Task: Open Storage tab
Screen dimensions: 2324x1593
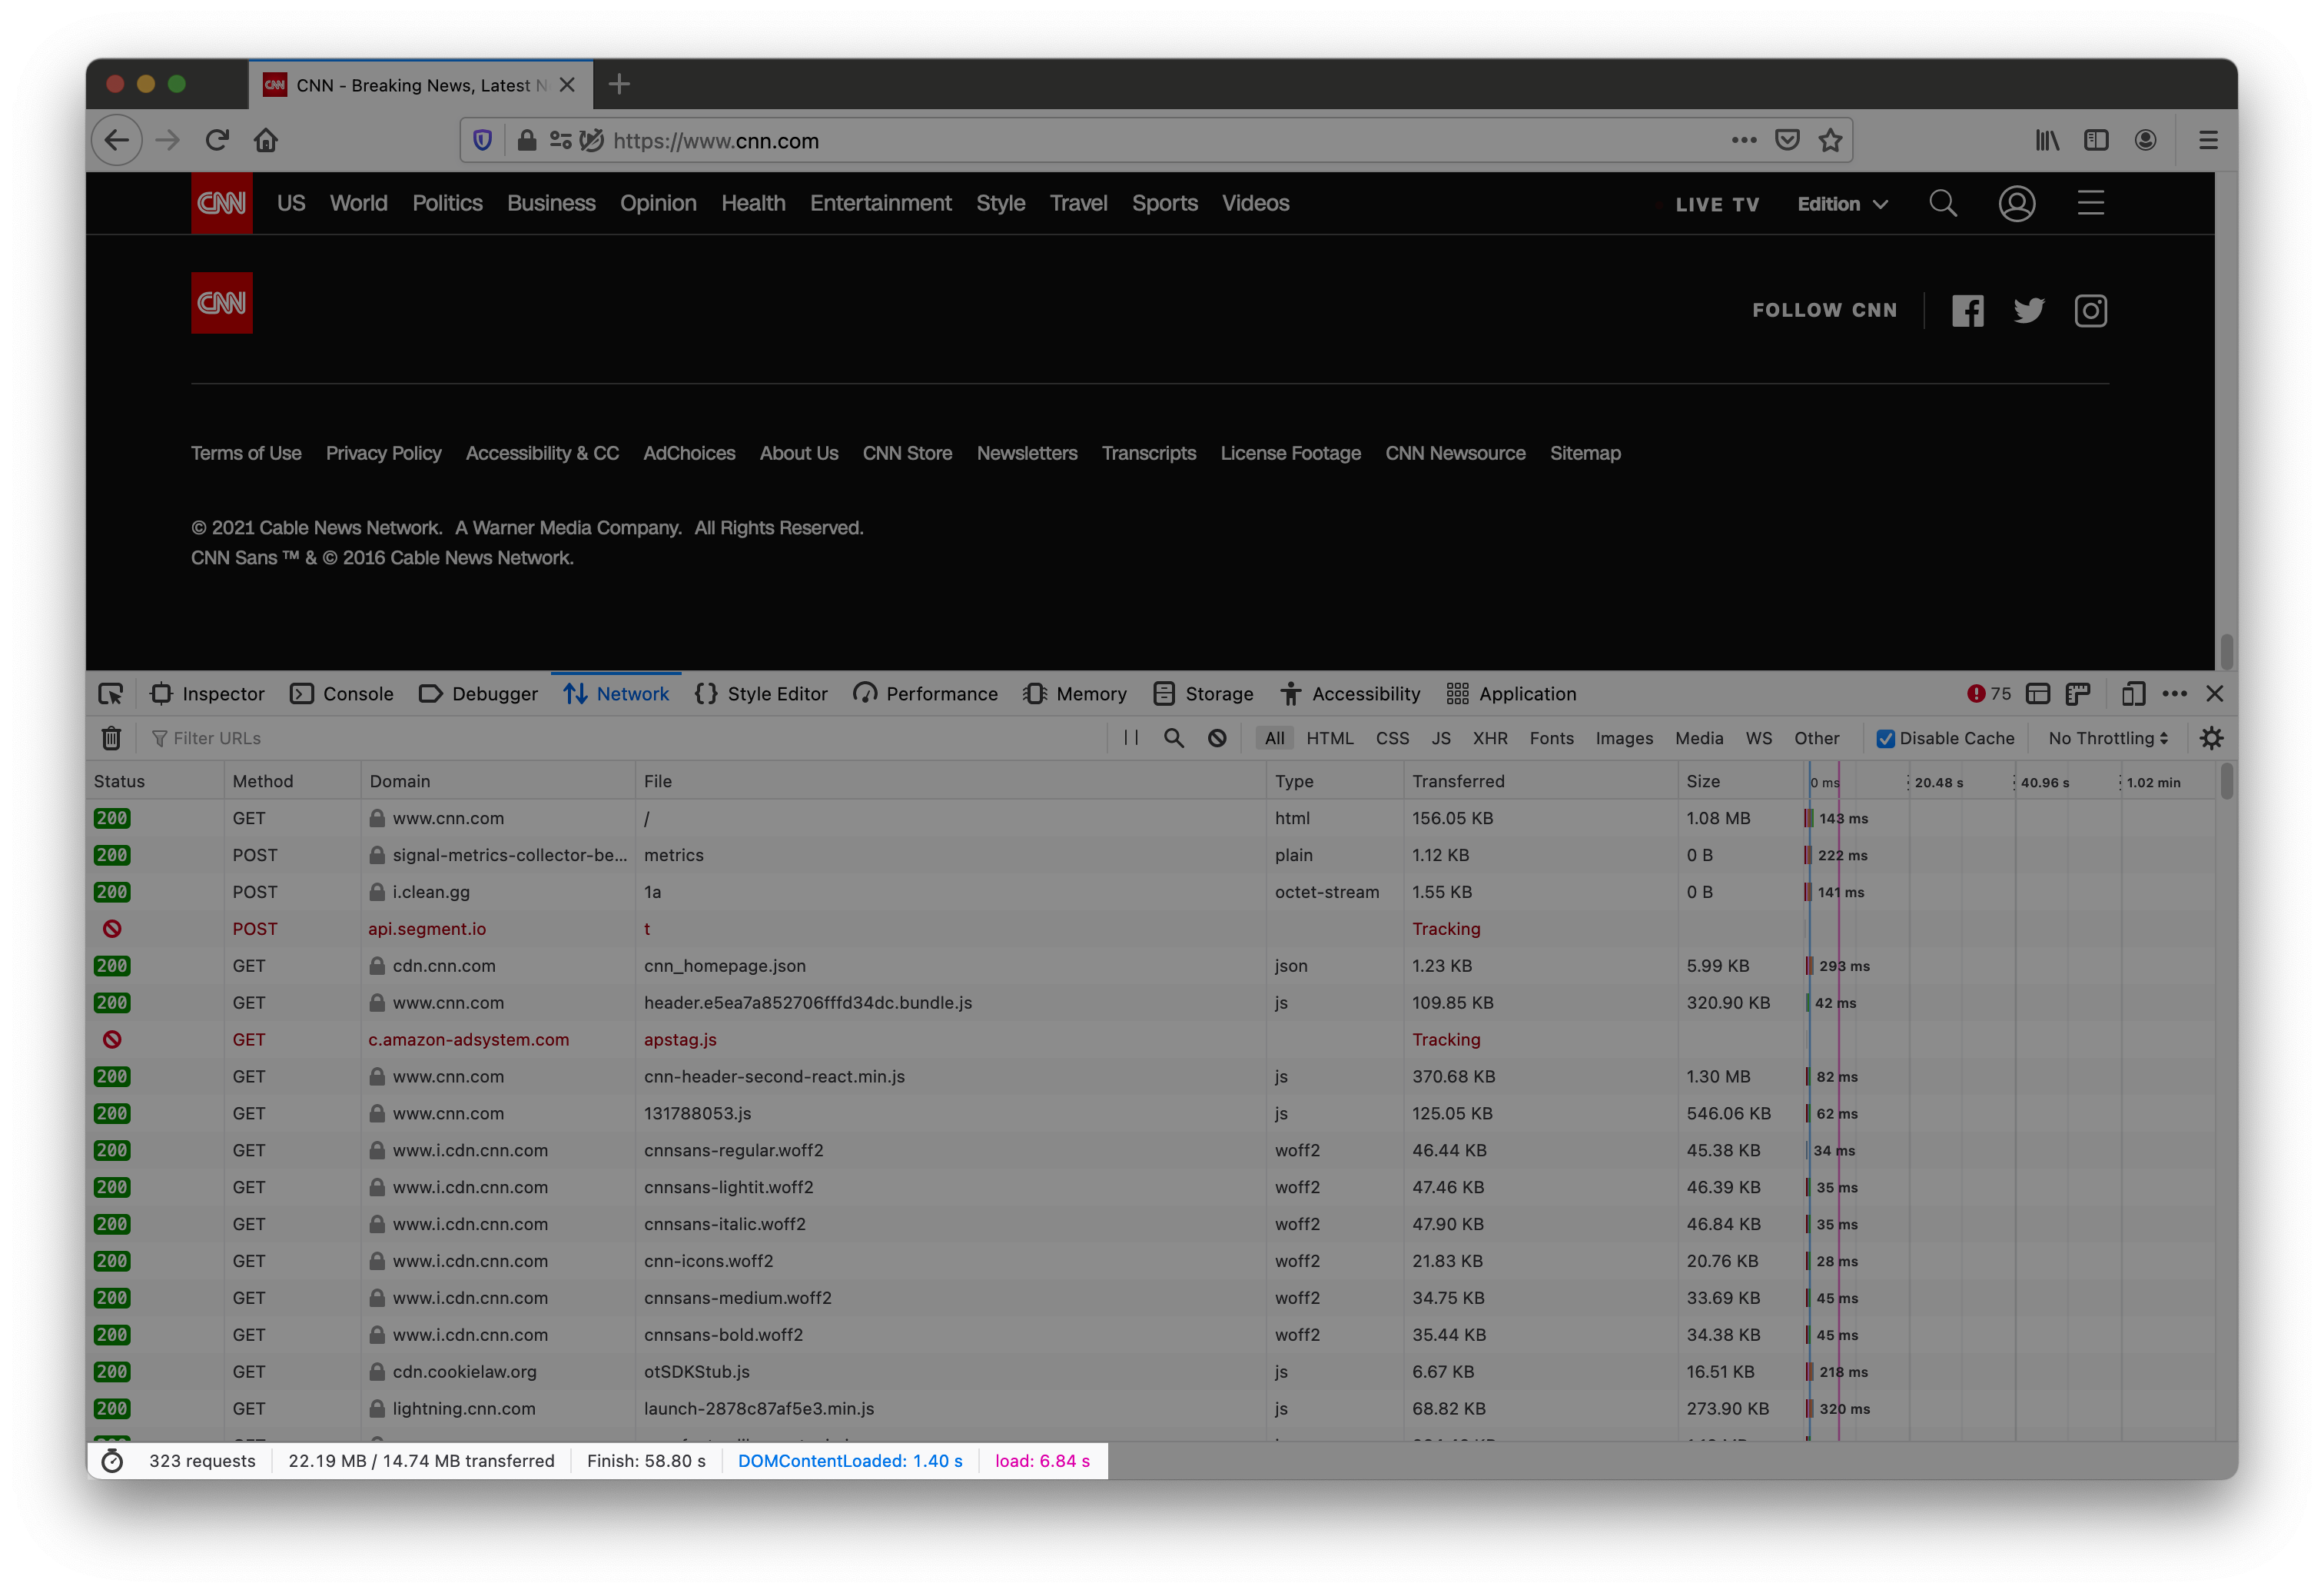Action: click(x=1203, y=693)
